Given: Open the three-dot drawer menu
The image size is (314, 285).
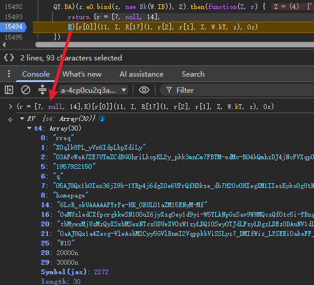Looking at the screenshot, I should coord(9,74).
